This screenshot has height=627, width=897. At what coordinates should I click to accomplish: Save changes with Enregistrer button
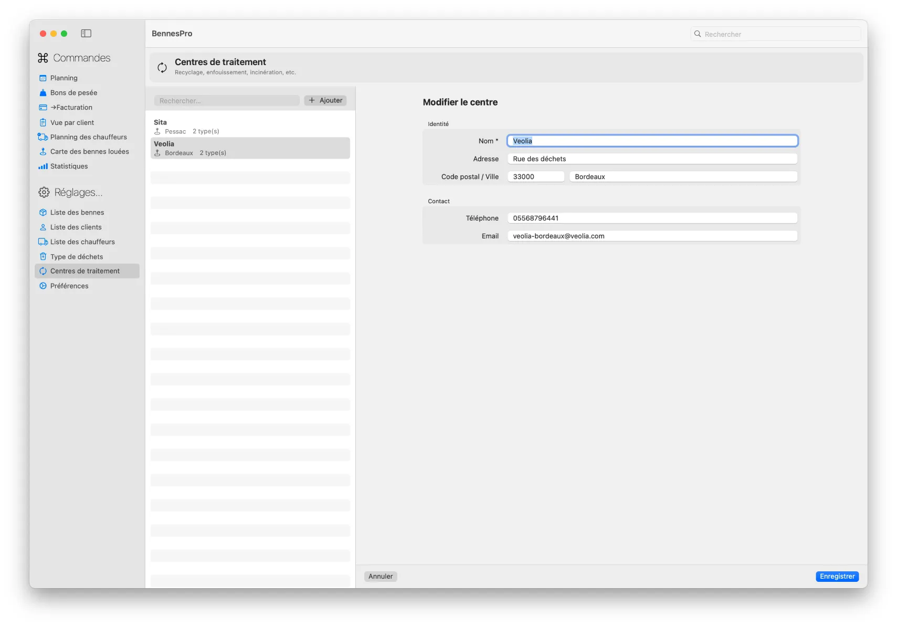click(x=837, y=577)
